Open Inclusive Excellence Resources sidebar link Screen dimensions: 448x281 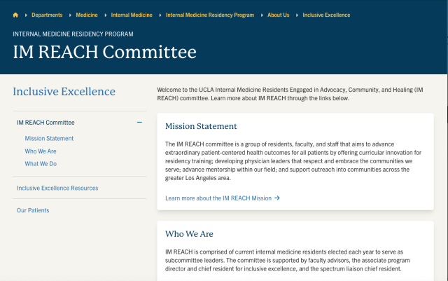(x=57, y=188)
